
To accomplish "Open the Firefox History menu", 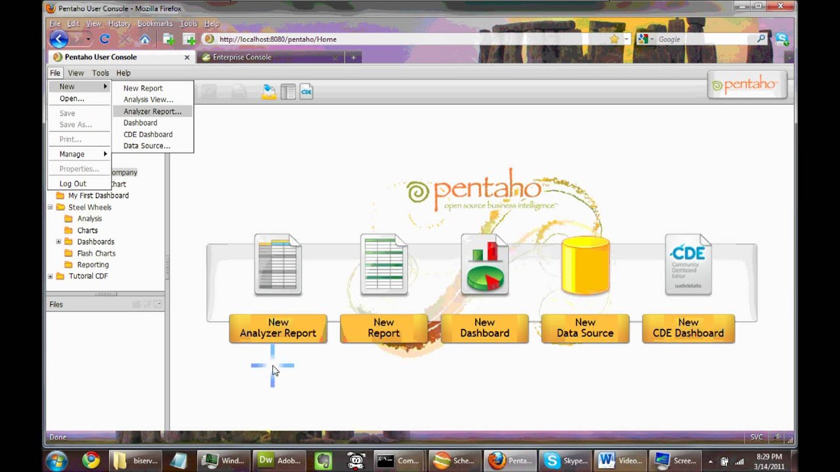I will (119, 24).
